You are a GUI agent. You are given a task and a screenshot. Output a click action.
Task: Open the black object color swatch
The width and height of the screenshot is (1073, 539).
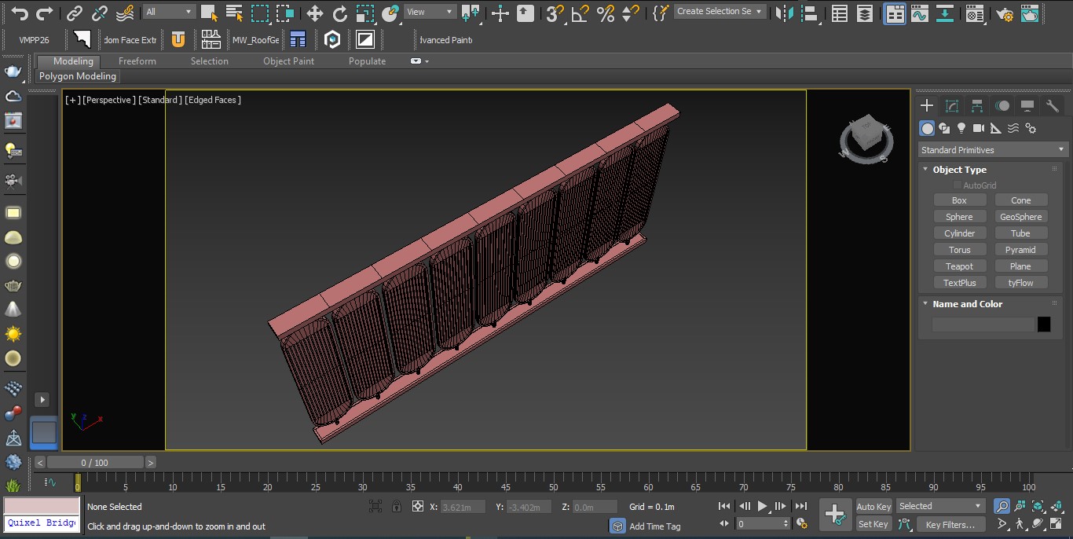1043,324
